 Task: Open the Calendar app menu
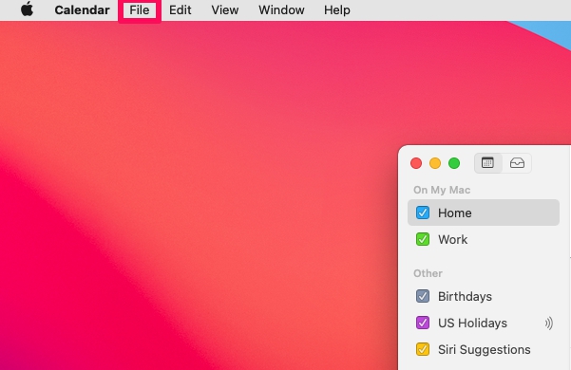pos(82,9)
